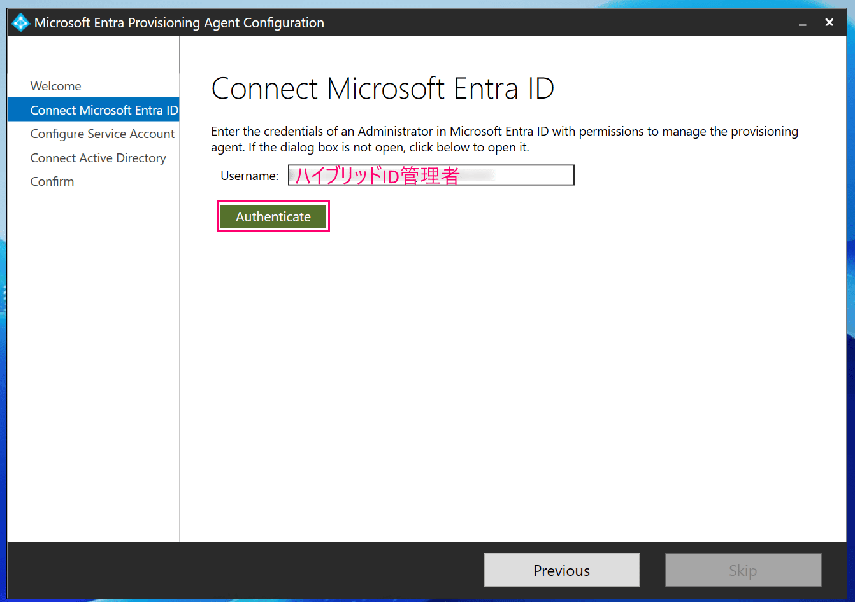Select Connect Microsoft Entra ID step

click(93, 110)
